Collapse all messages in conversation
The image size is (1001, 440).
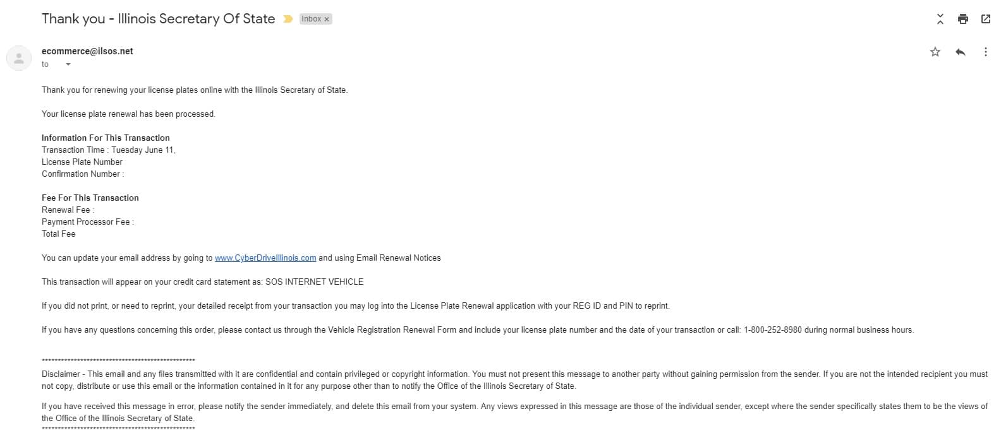(x=940, y=19)
